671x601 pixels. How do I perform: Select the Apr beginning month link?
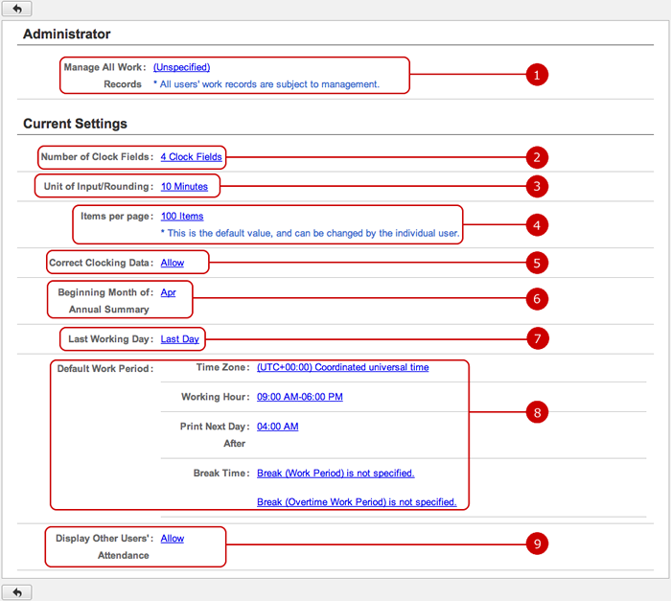click(x=168, y=292)
